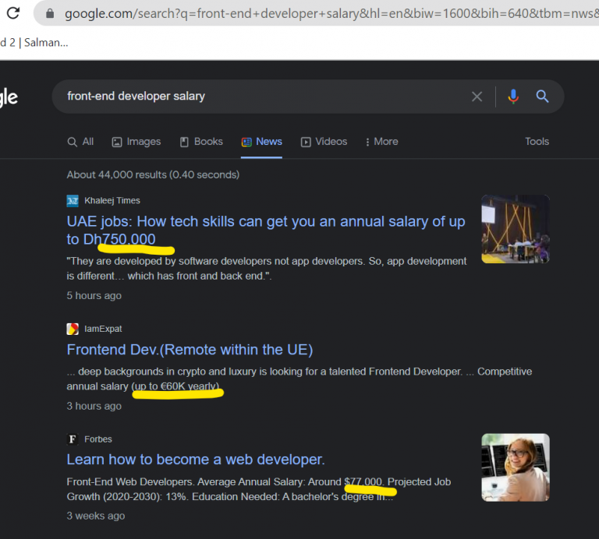Expand the More search options menu
The image size is (599, 539).
[380, 142]
